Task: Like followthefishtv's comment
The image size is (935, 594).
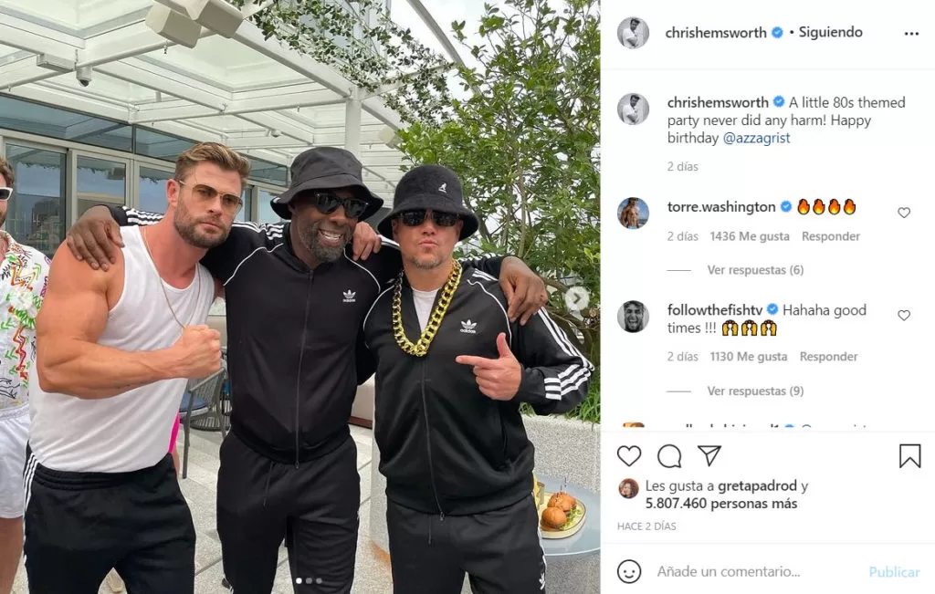Action: point(903,315)
